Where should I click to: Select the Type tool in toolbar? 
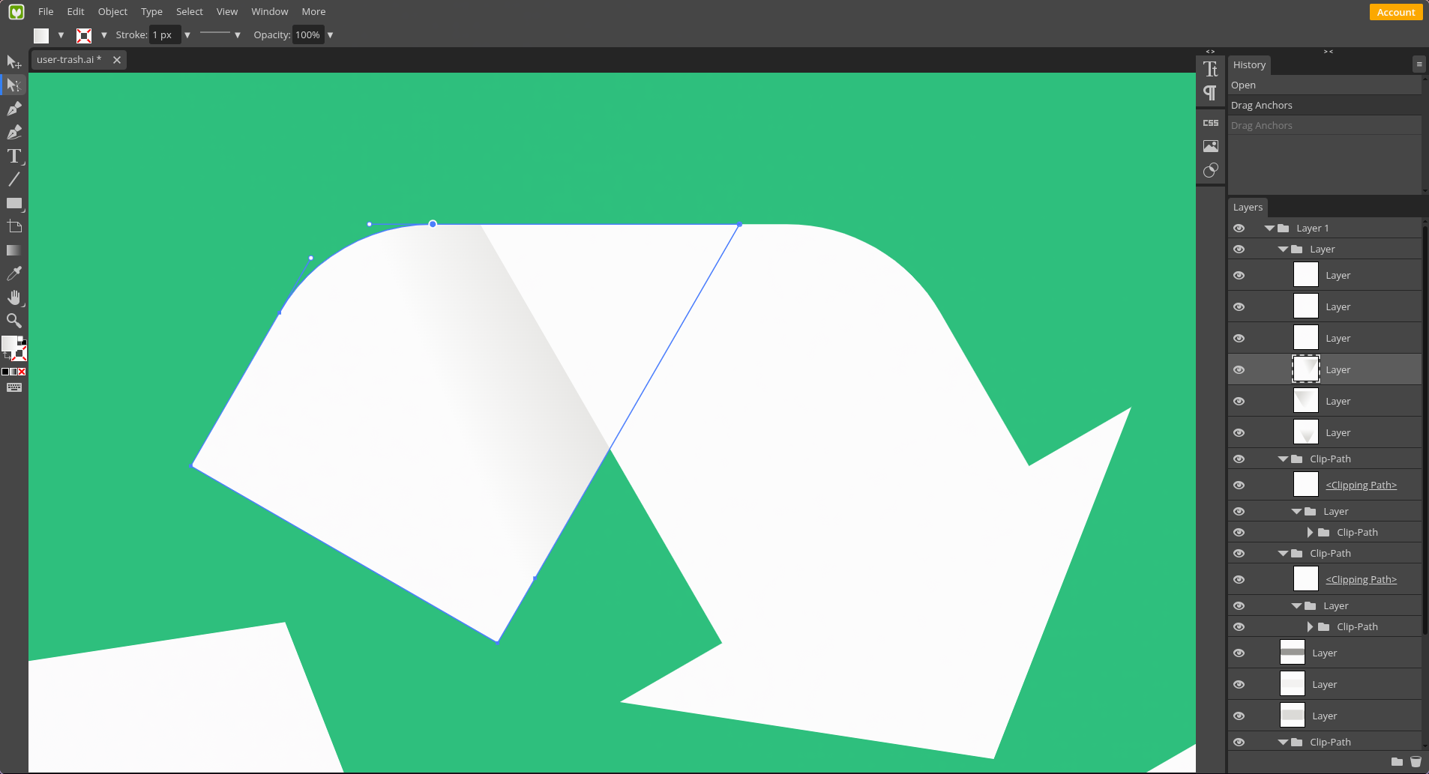(14, 156)
